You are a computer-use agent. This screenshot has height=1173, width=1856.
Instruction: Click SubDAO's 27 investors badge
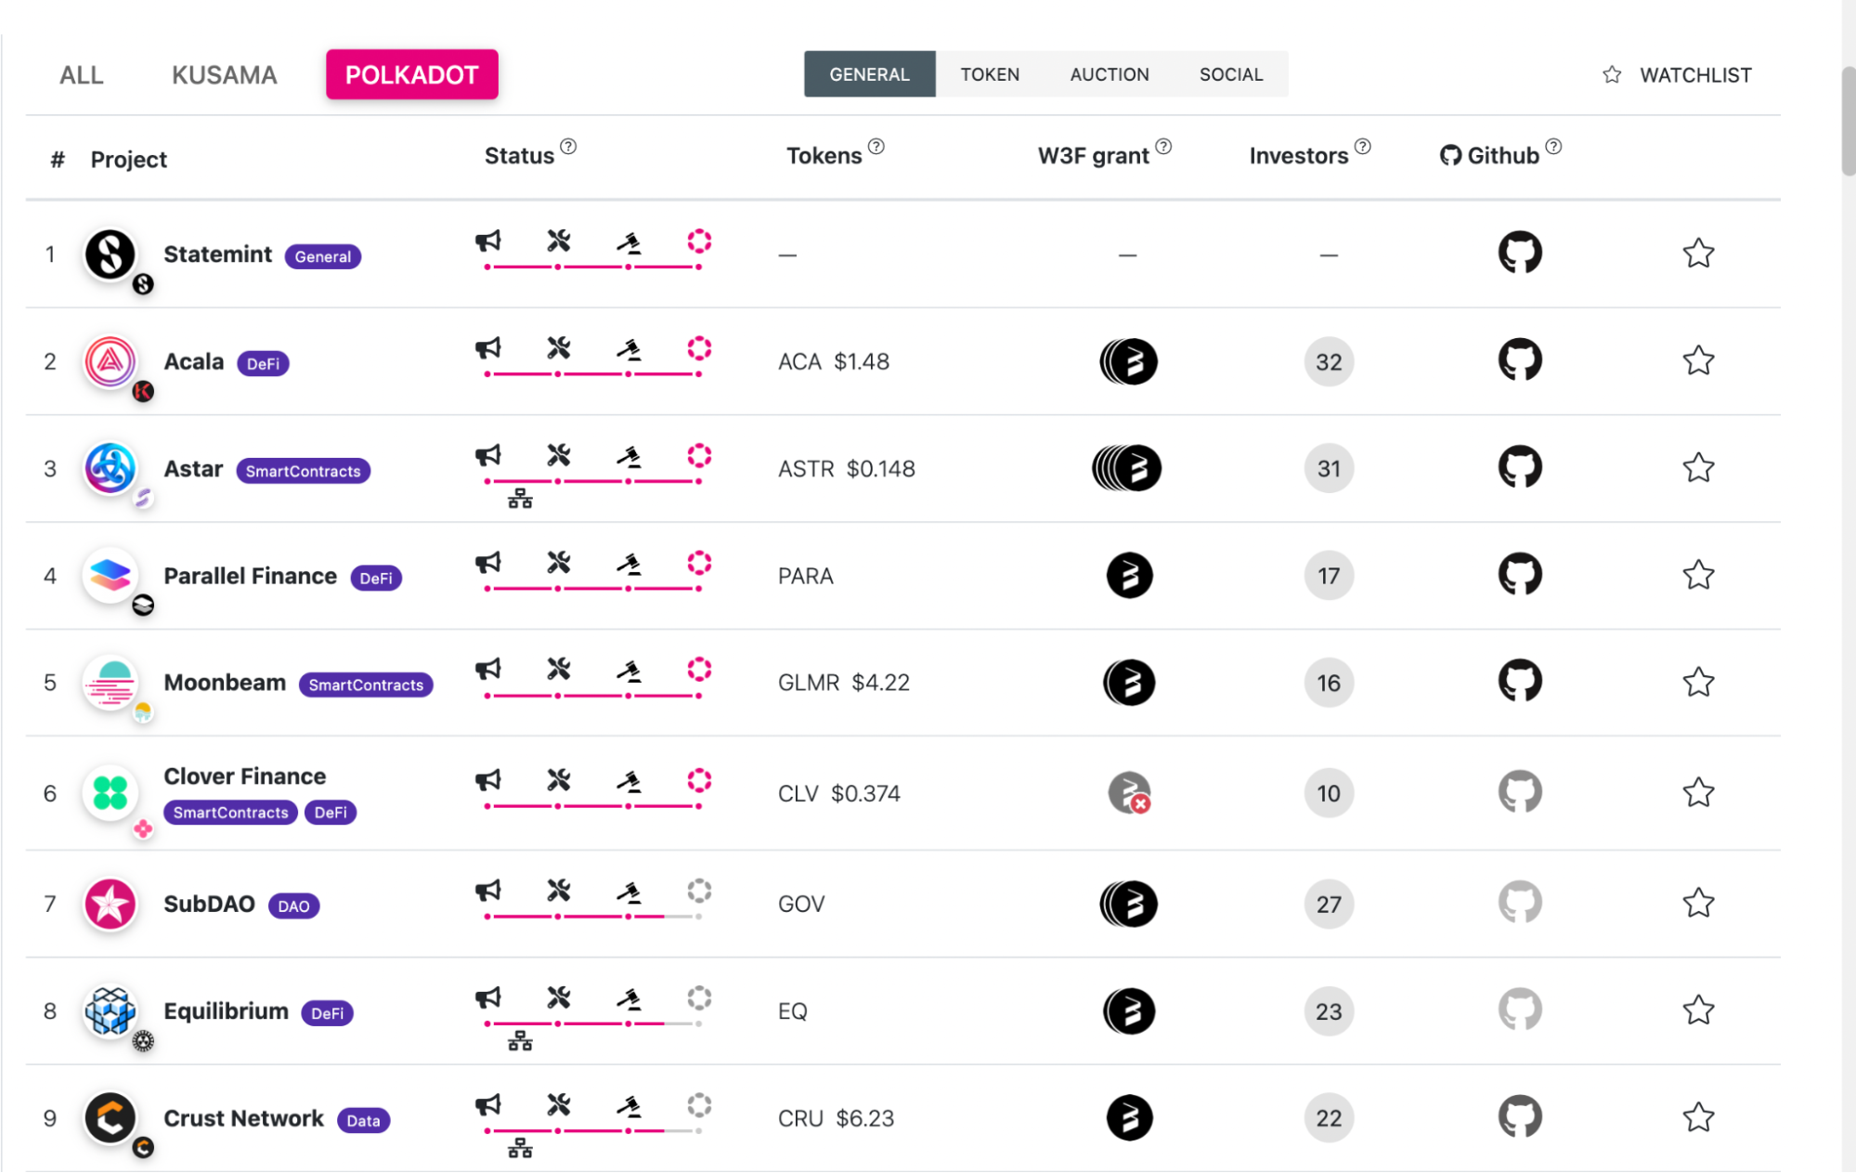1329,904
